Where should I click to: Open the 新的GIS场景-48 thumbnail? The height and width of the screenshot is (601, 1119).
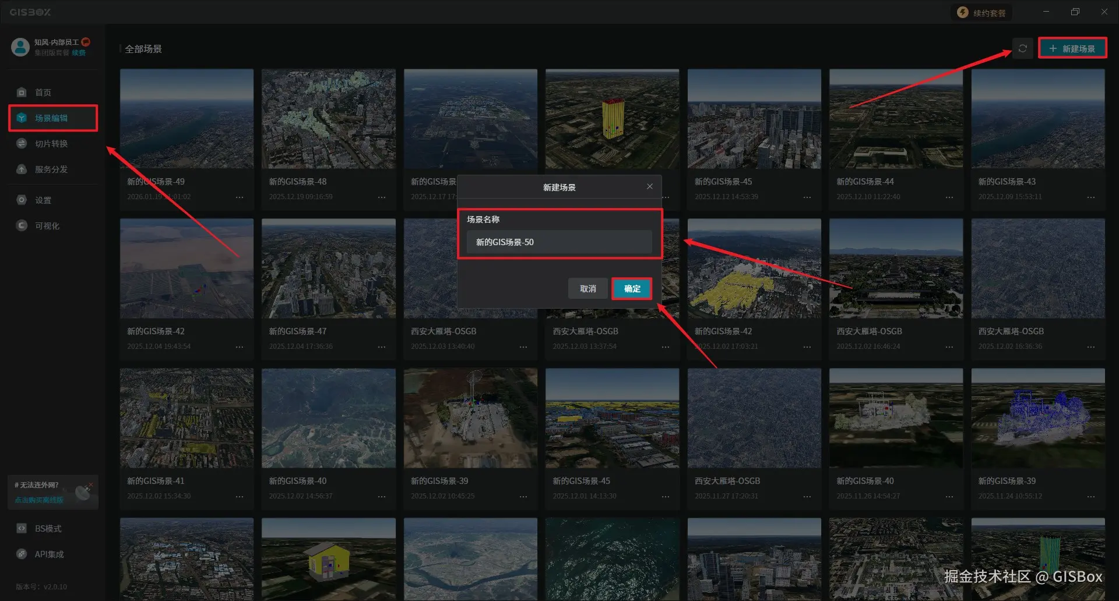(x=329, y=119)
